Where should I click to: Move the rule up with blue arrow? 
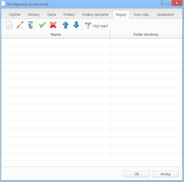(x=66, y=25)
